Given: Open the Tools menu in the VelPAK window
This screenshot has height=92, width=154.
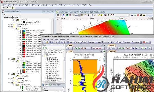Looking at the screenshot, I should point(57,40).
